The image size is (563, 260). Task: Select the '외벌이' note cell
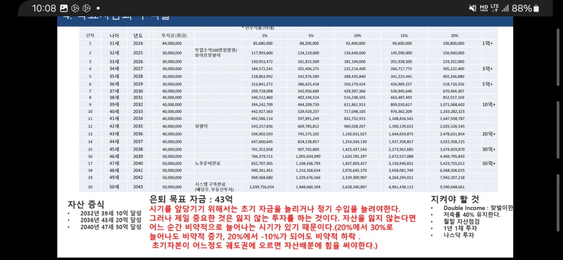201,125
